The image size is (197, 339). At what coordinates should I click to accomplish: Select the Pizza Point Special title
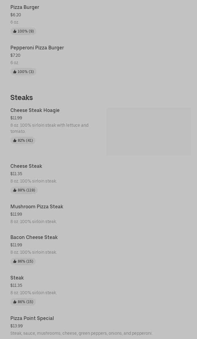(x=32, y=318)
